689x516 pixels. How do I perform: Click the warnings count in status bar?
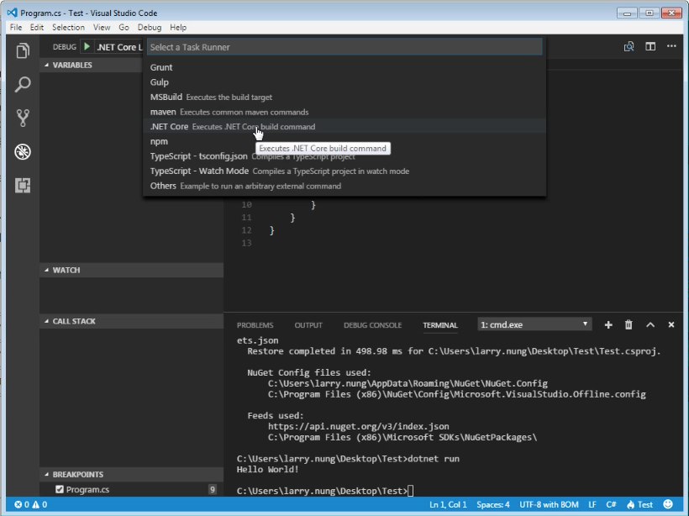coord(39,504)
